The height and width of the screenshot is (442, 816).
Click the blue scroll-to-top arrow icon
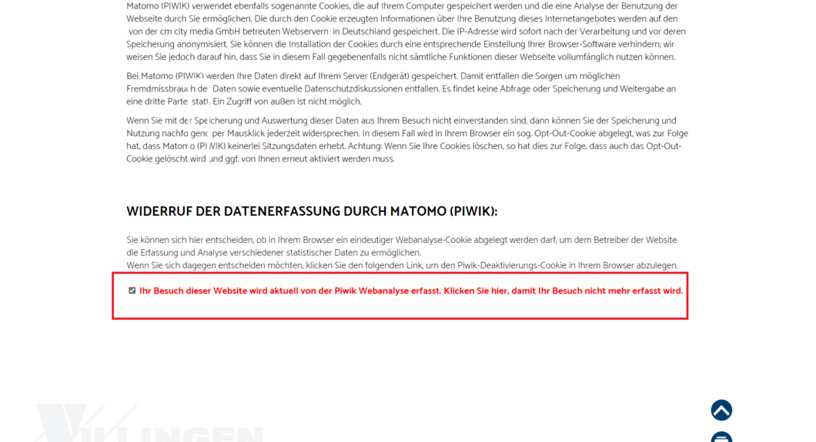[x=721, y=410]
